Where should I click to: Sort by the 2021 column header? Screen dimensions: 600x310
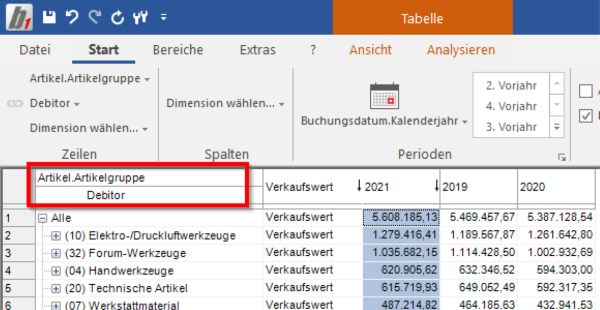click(401, 187)
